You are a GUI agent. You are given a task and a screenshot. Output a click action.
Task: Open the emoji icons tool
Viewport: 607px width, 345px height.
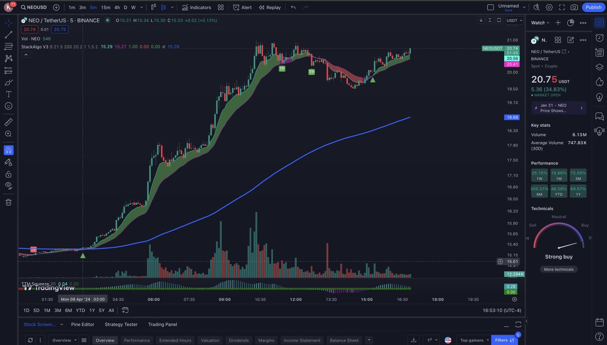pyautogui.click(x=9, y=106)
